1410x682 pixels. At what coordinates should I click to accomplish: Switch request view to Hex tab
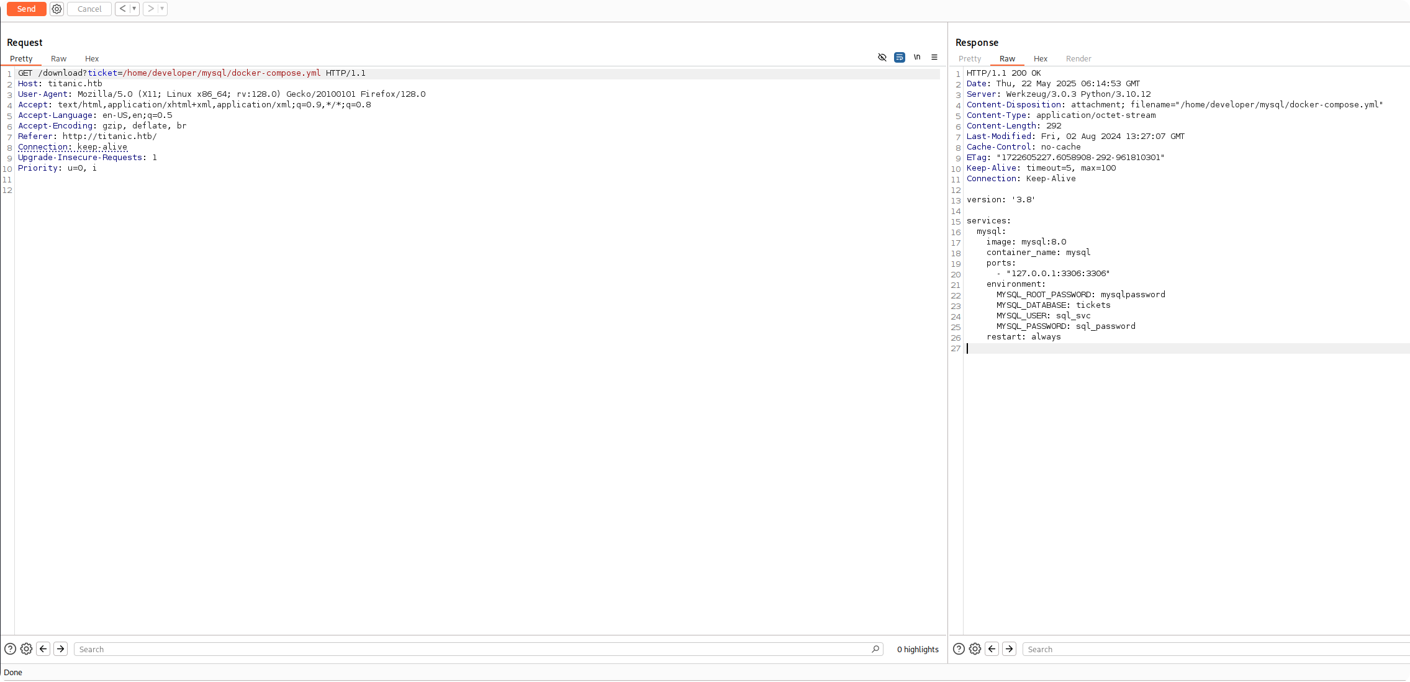[92, 58]
